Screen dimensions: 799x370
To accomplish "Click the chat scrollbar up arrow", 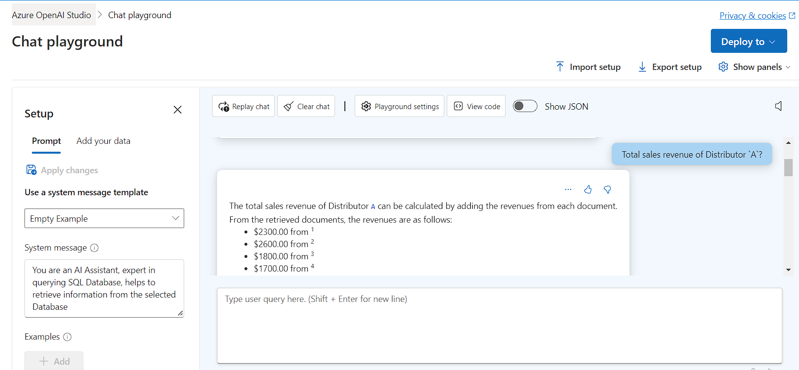I will coord(788,143).
